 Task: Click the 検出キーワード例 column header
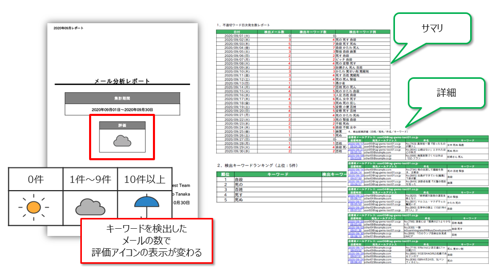(363, 32)
